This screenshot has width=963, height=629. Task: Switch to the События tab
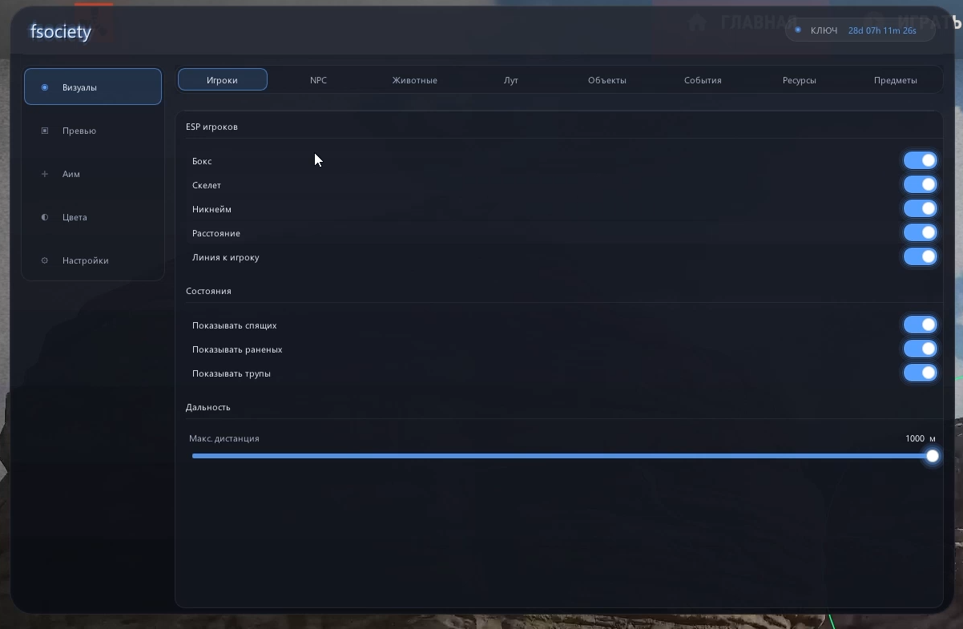[703, 80]
